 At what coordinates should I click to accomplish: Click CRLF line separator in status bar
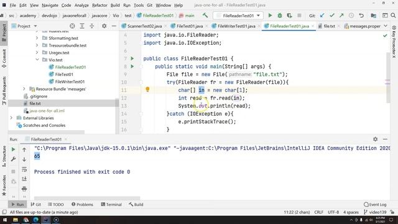(318, 212)
